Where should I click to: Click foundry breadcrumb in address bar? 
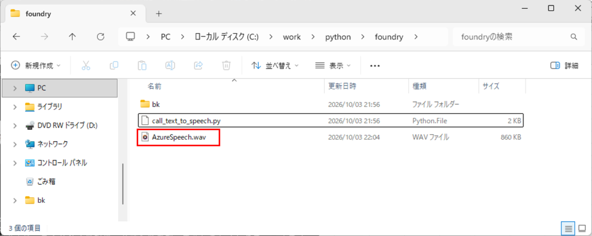coord(389,37)
